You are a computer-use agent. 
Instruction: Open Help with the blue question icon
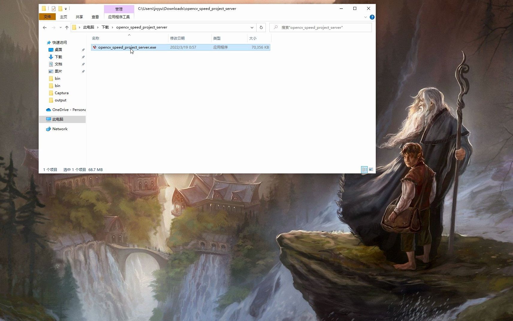click(x=372, y=17)
